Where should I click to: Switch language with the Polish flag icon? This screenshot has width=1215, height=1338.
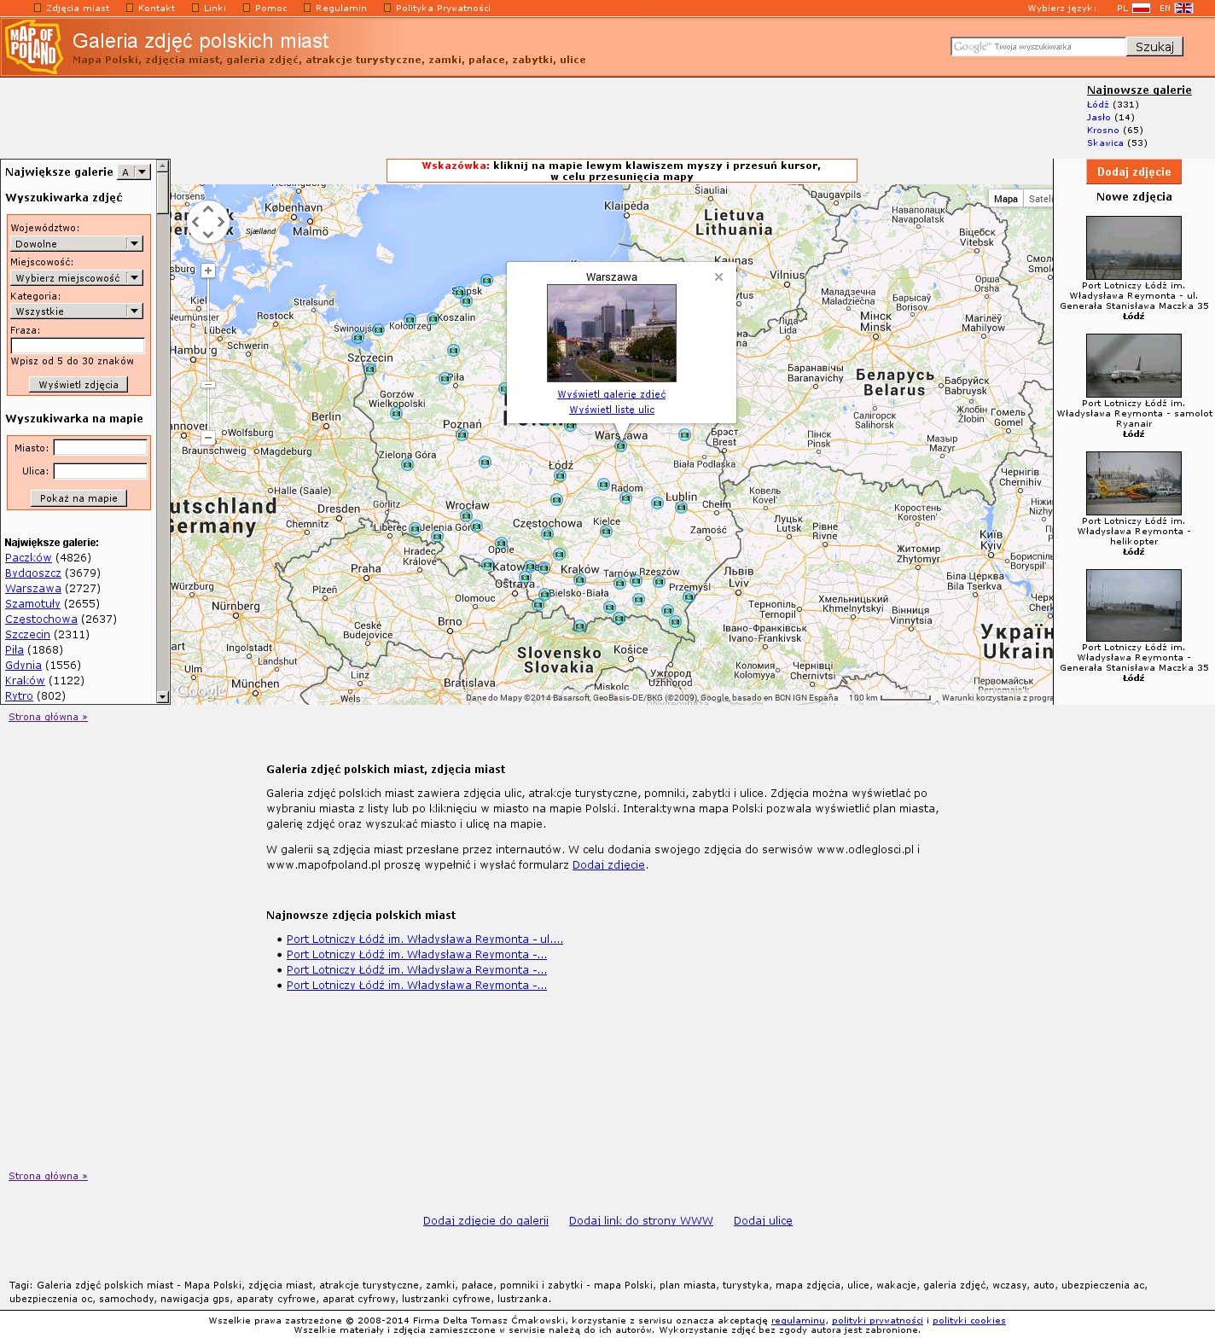pos(1141,9)
